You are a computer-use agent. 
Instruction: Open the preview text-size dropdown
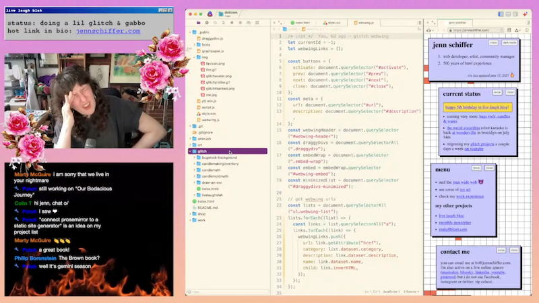517,30
